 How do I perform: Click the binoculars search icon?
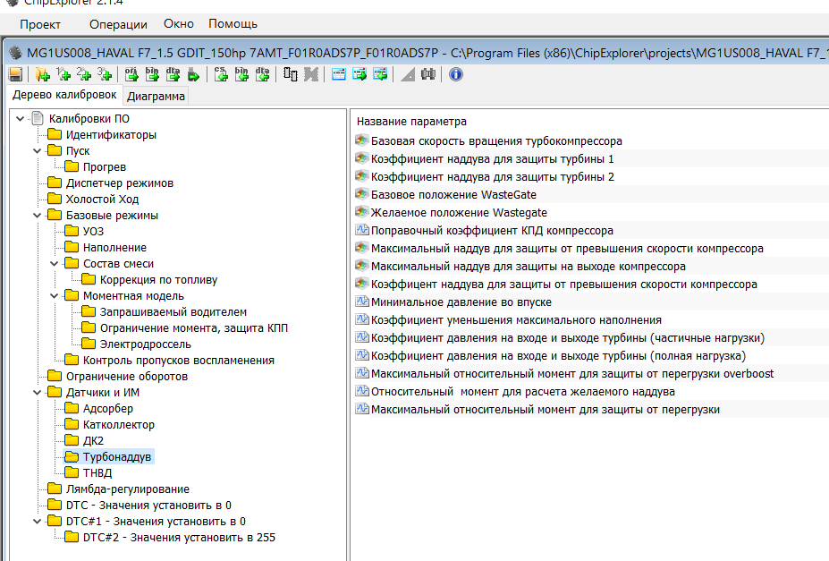(427, 74)
